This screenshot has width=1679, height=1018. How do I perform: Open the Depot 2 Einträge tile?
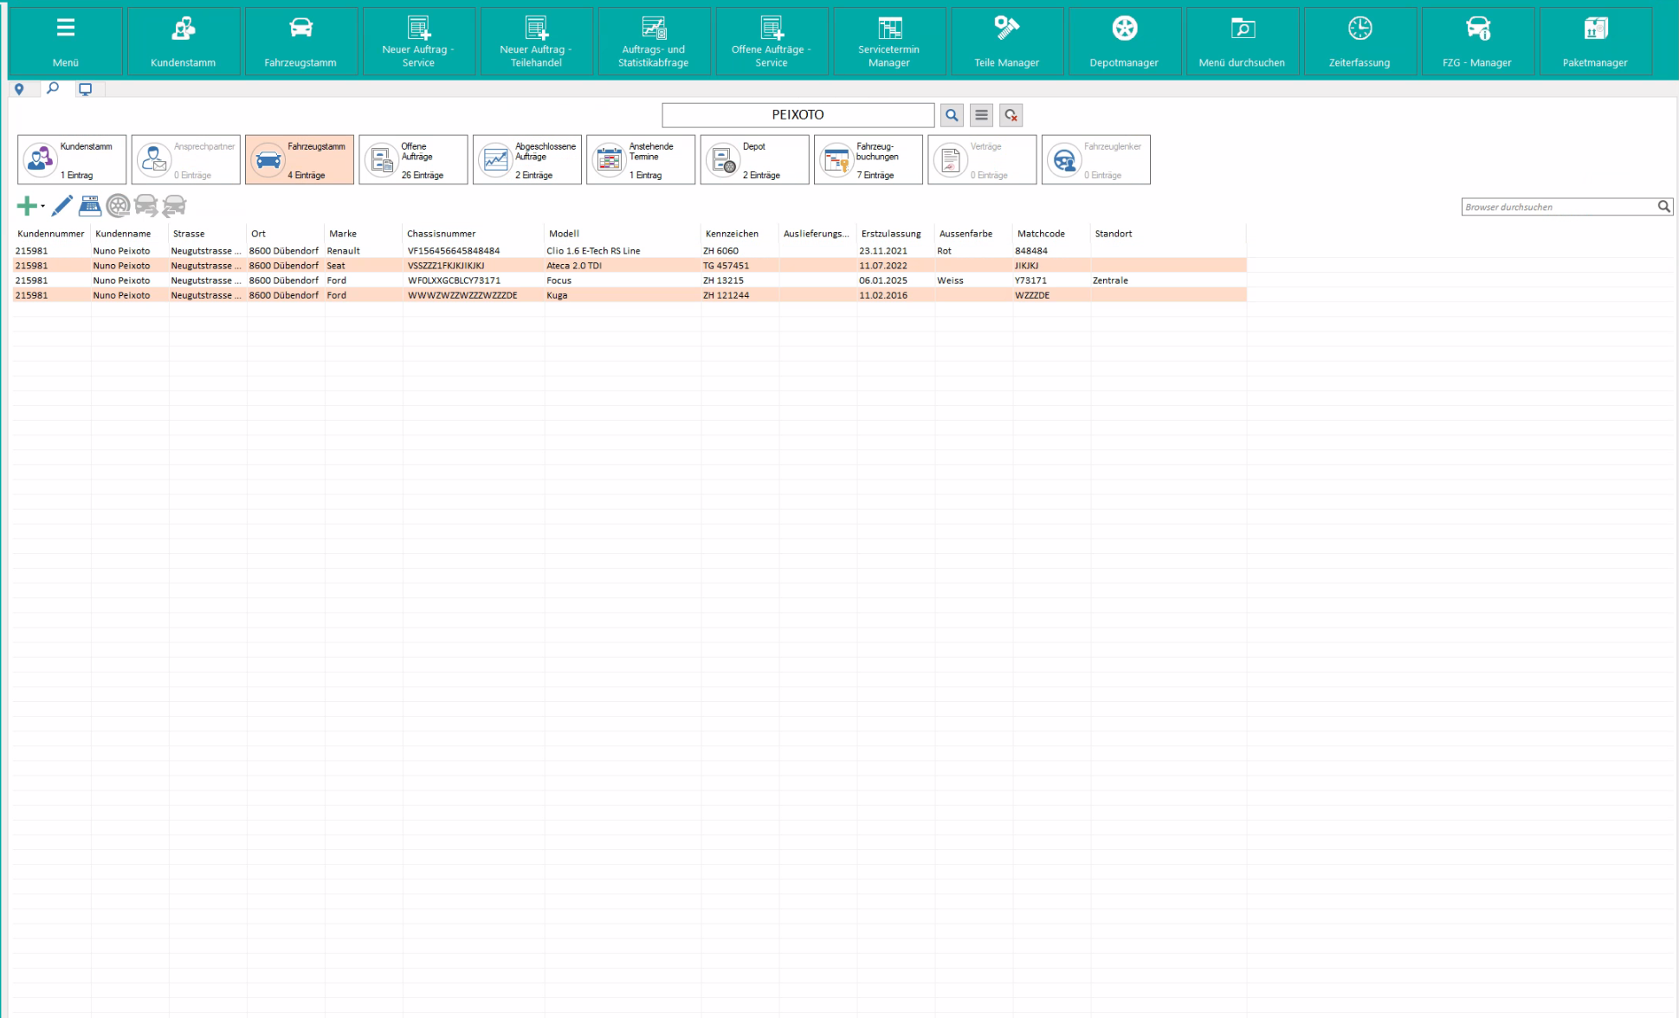pyautogui.click(x=754, y=160)
